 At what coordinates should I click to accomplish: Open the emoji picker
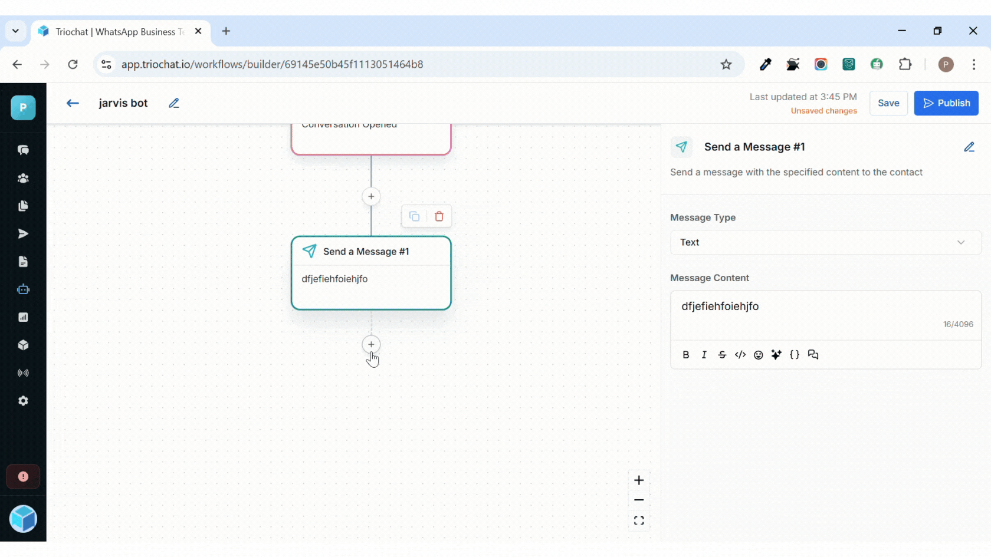coord(759,355)
